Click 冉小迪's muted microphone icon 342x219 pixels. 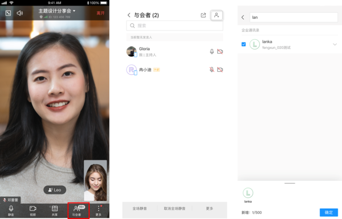pyautogui.click(x=212, y=69)
